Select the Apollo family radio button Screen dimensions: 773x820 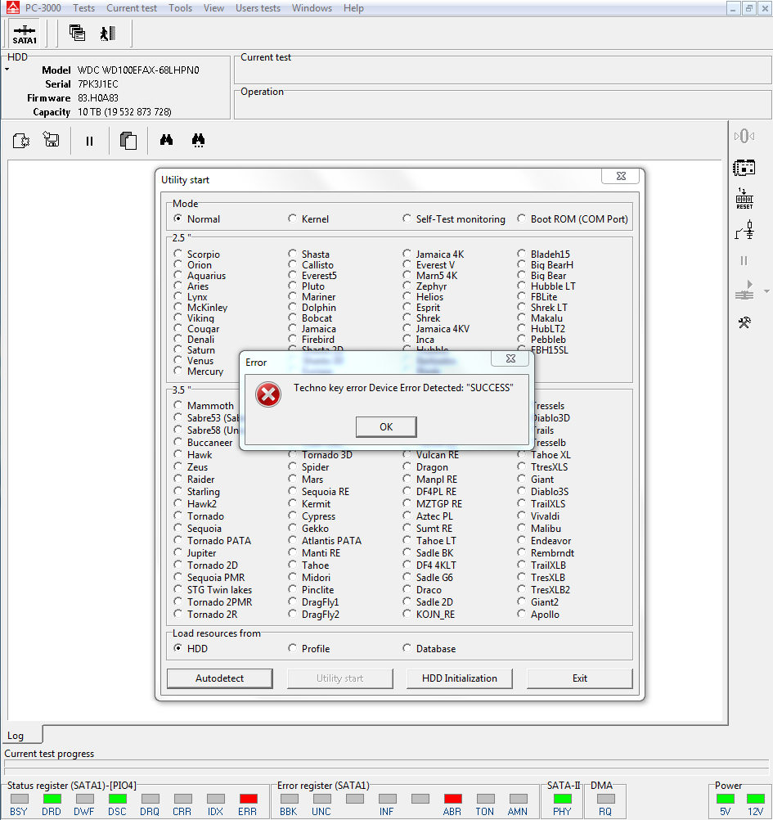tap(521, 614)
